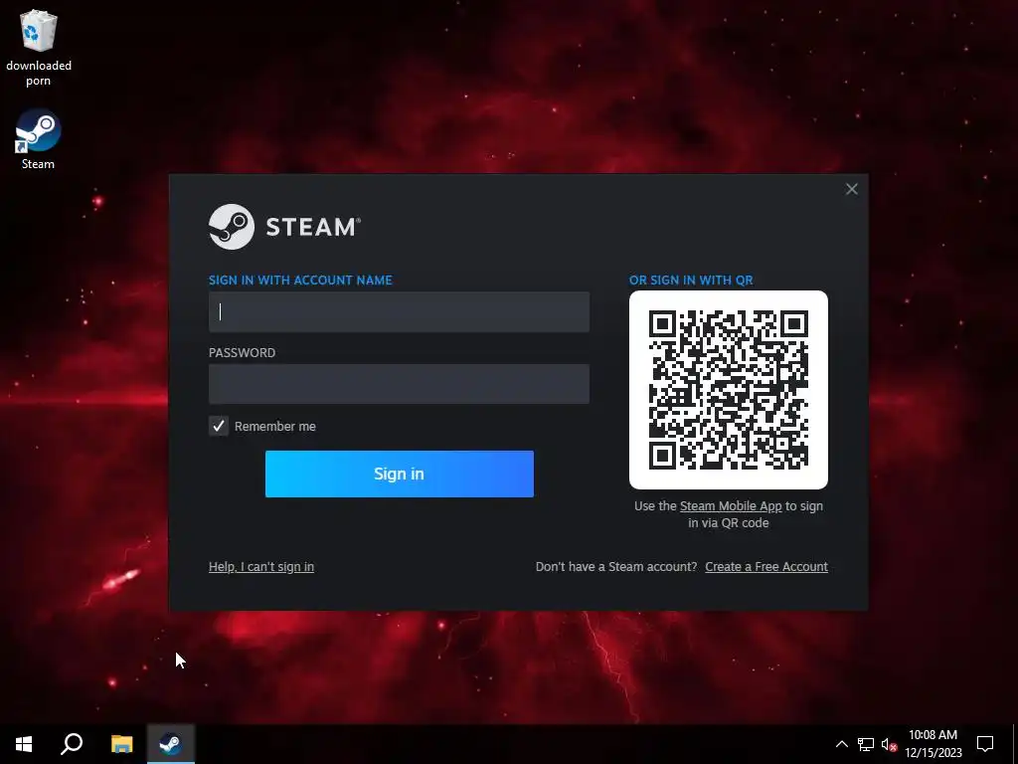Show hidden system tray icons
1018x764 pixels.
pos(841,744)
